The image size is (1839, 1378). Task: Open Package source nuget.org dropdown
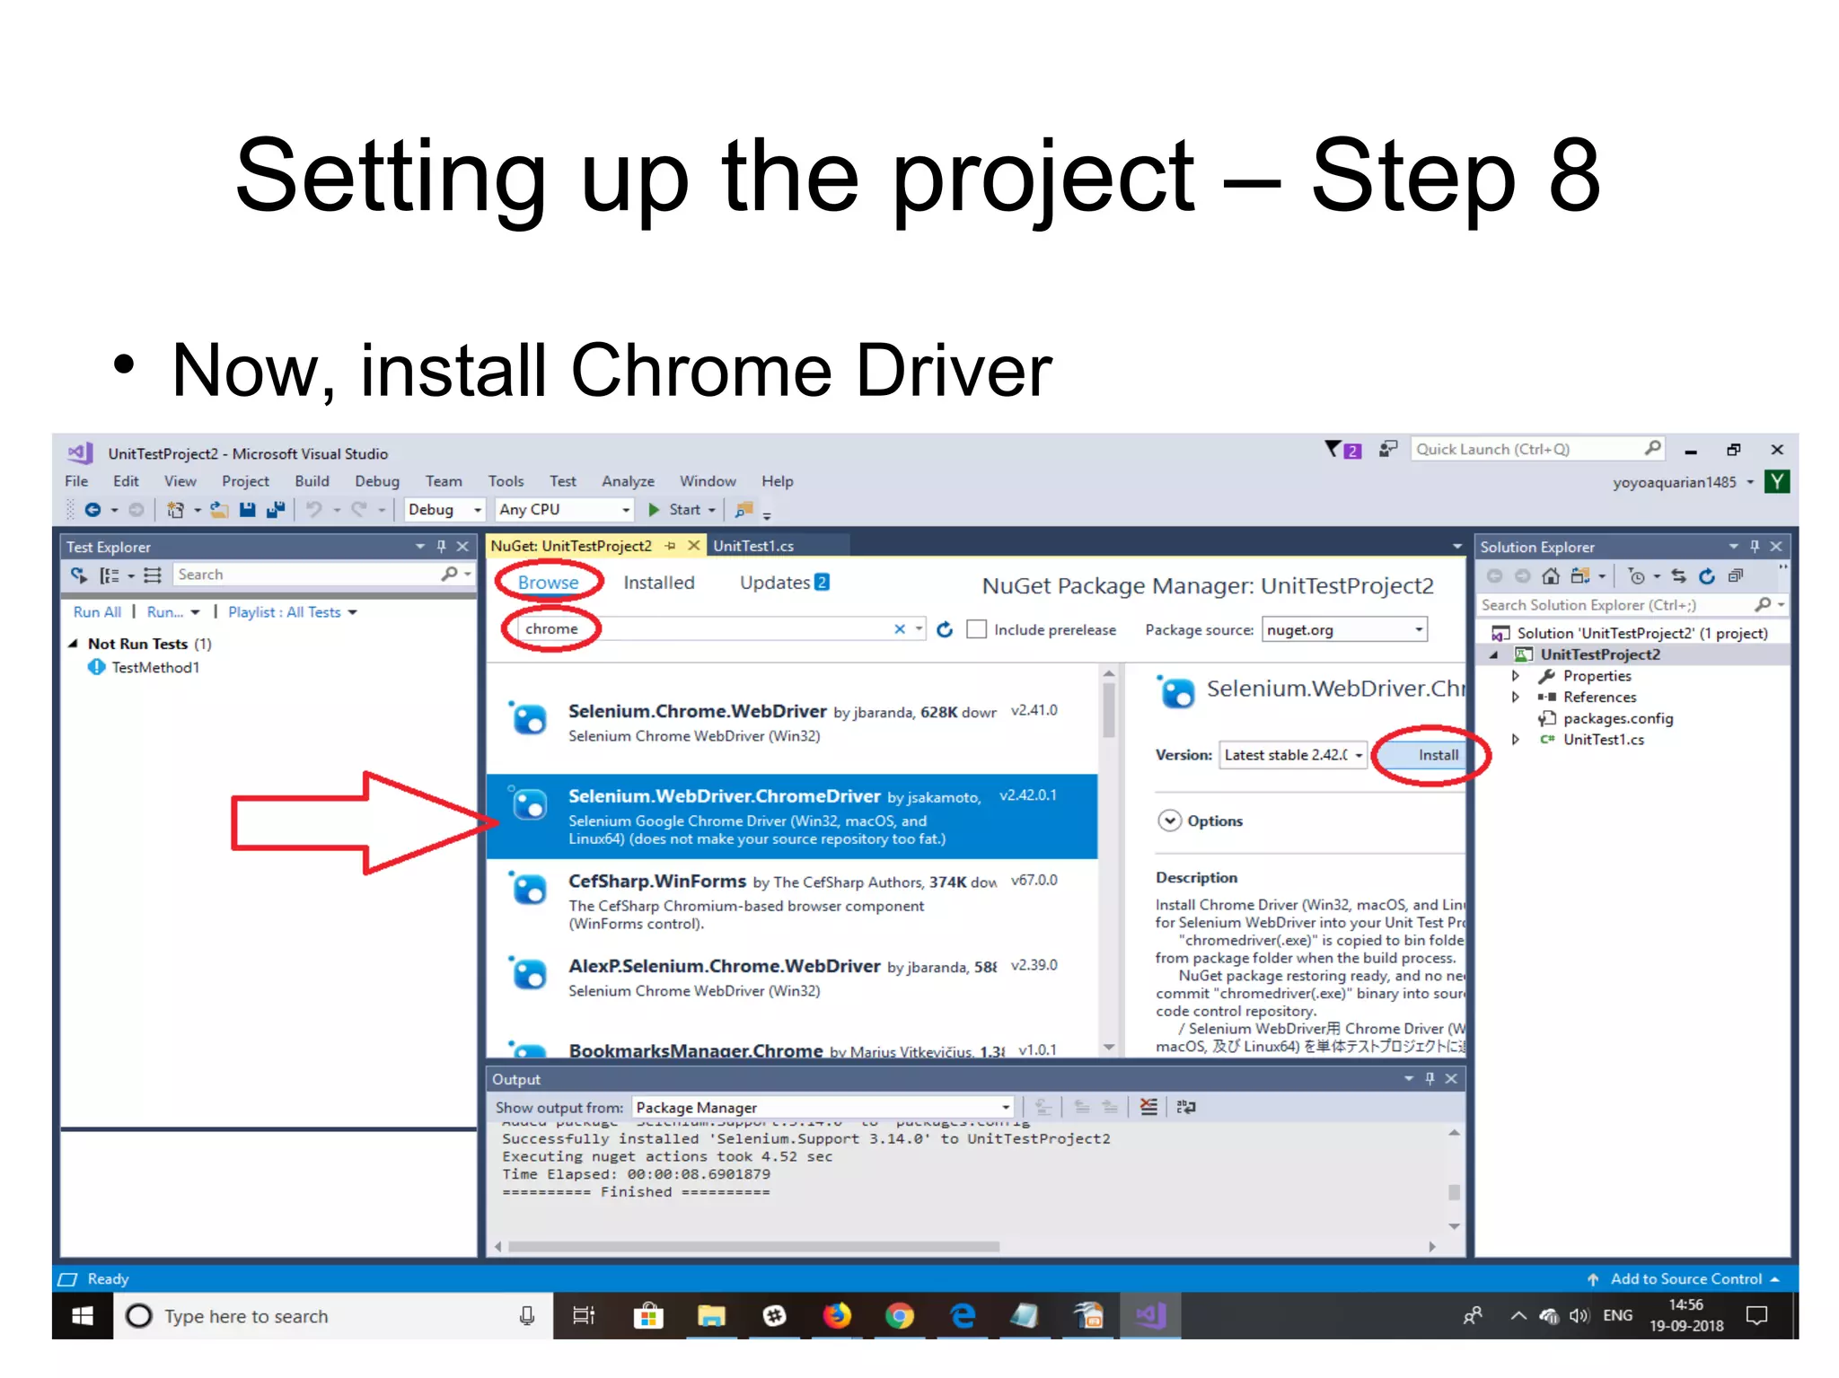point(1344,629)
